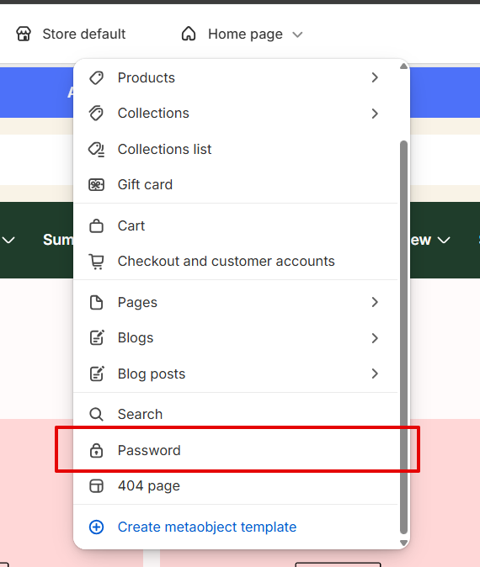Click the menu's scroll down arrow

pos(403,543)
